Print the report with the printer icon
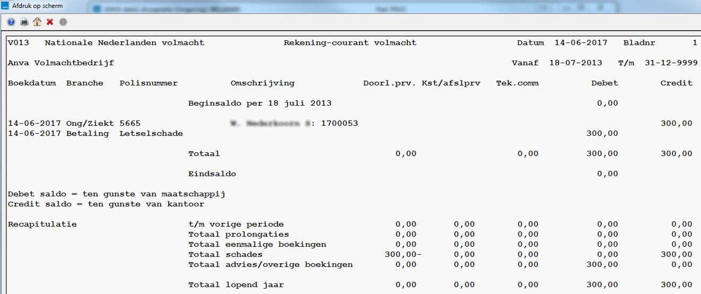This screenshot has width=701, height=294. pos(24,22)
